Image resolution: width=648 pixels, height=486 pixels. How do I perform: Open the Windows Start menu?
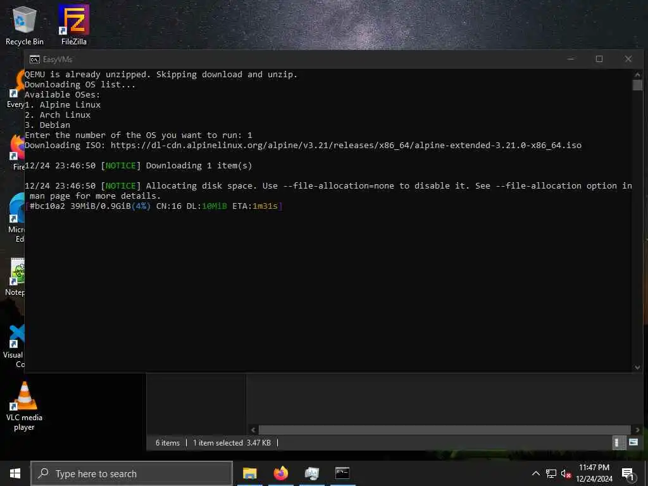coord(15,473)
